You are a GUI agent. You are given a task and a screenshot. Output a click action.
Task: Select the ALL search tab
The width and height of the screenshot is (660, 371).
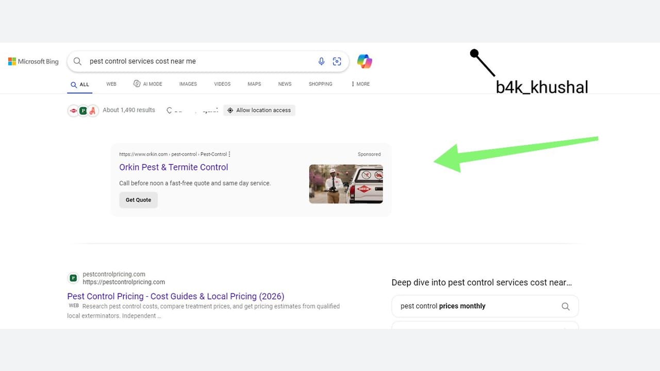[x=80, y=85]
